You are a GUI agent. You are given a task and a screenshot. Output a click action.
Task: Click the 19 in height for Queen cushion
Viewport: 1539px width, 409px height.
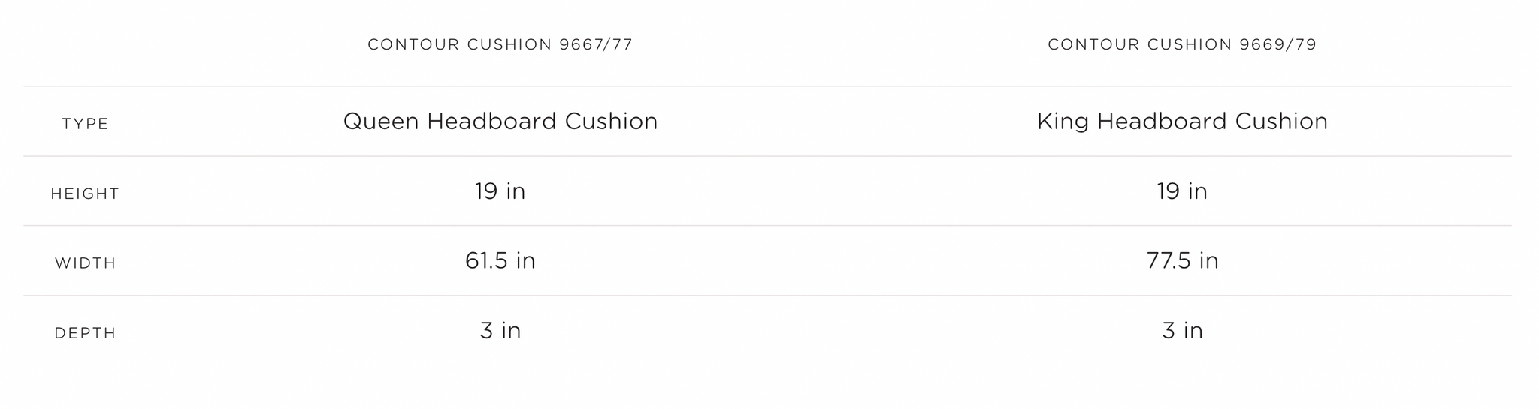[x=500, y=191]
